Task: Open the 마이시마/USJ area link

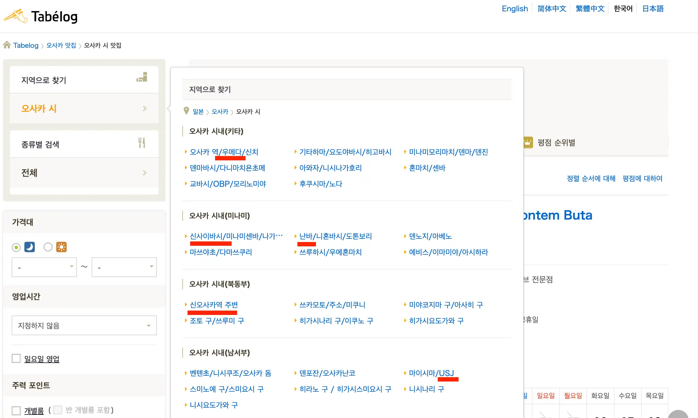Action: 431,373
